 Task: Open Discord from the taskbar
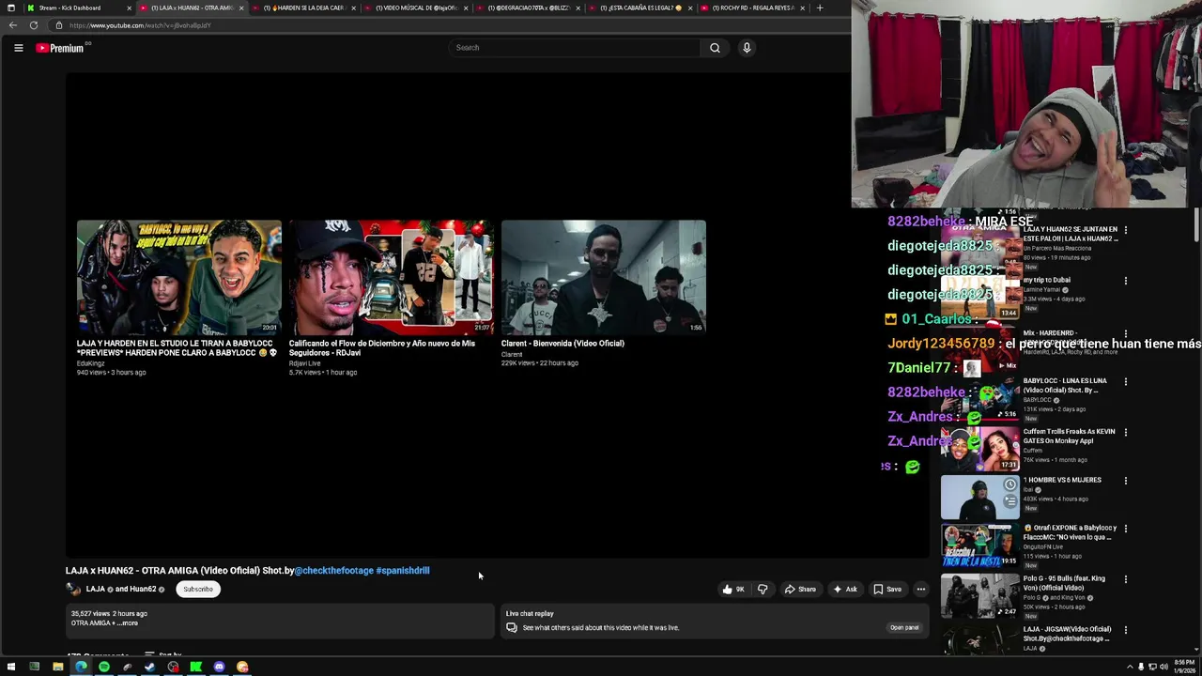coord(219,668)
